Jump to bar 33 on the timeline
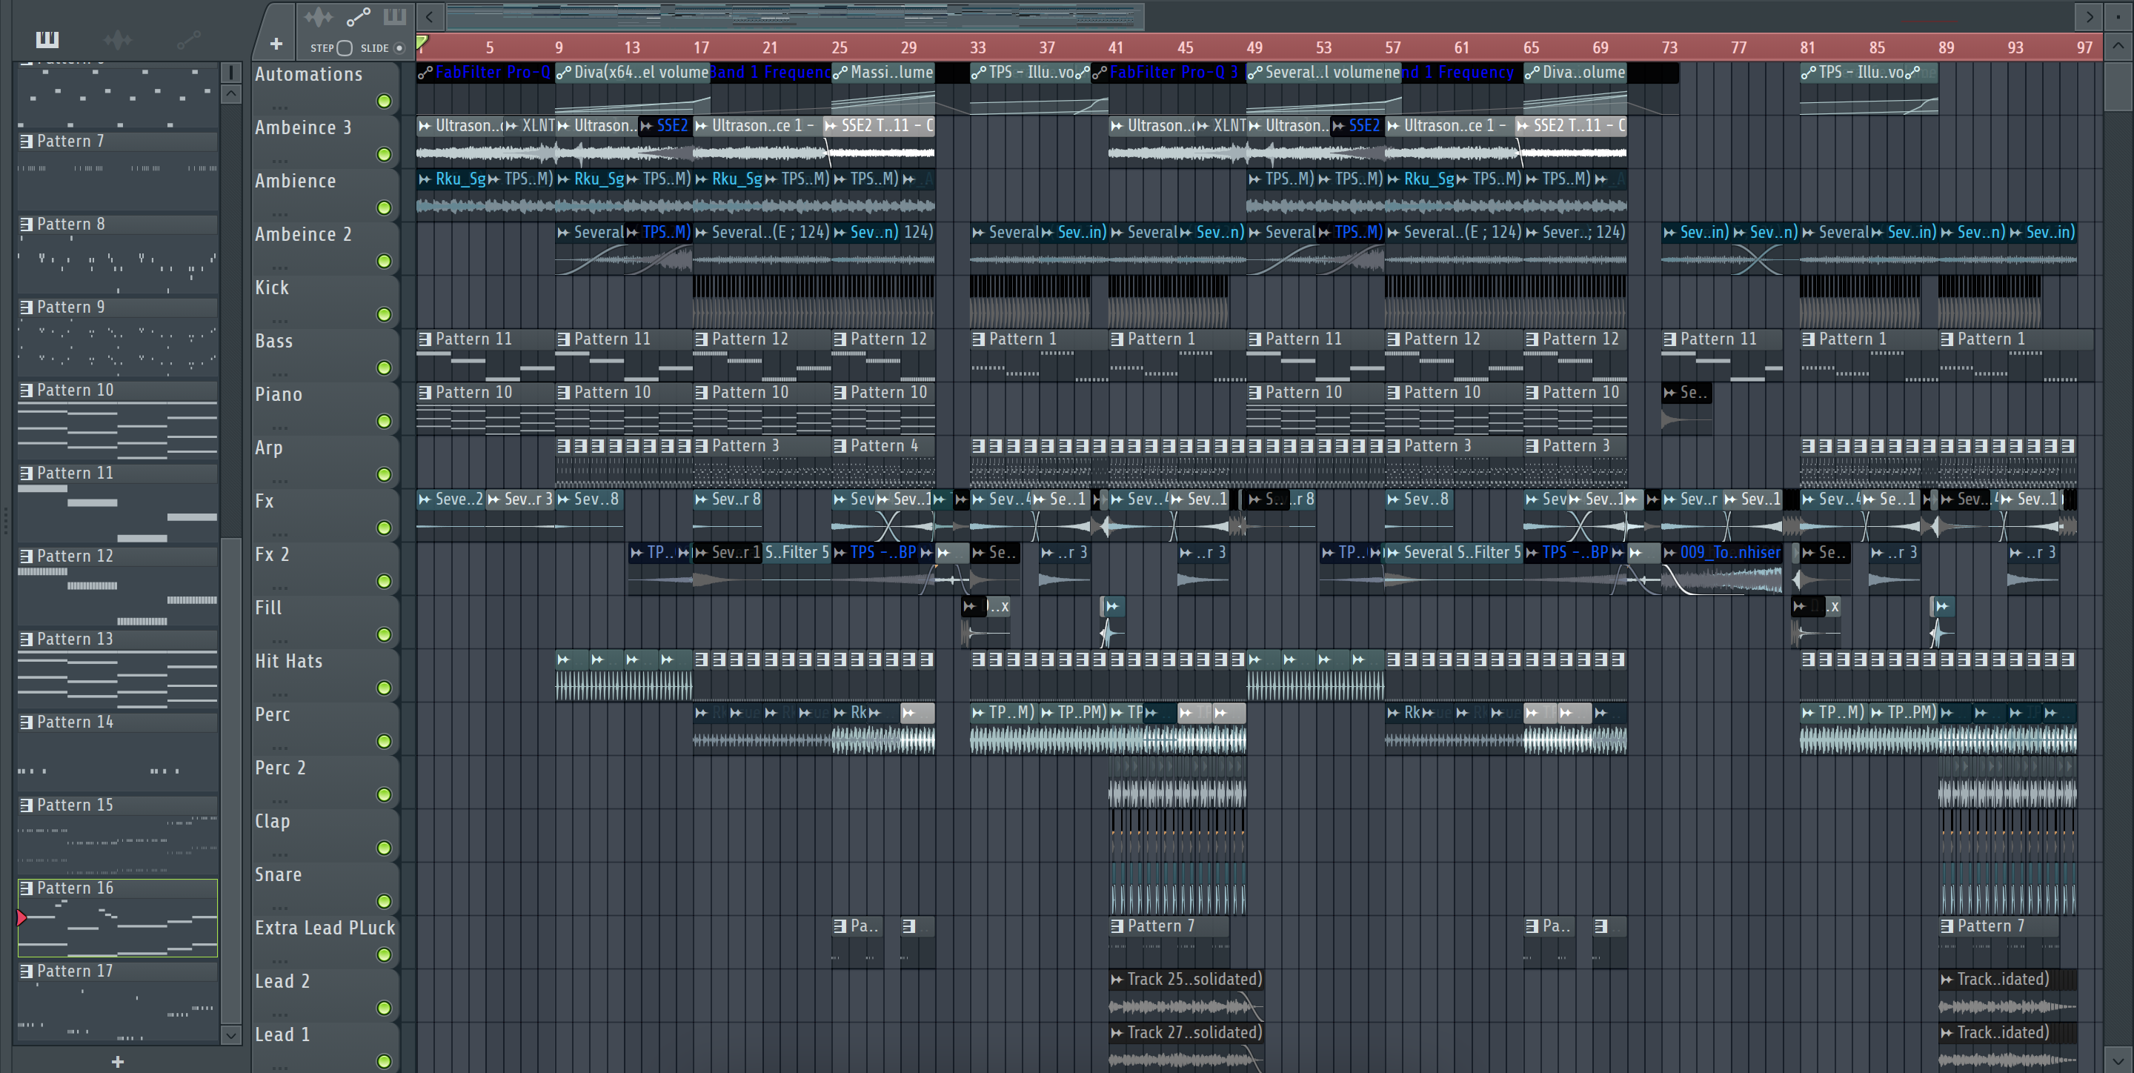The height and width of the screenshot is (1073, 2134). point(977,48)
